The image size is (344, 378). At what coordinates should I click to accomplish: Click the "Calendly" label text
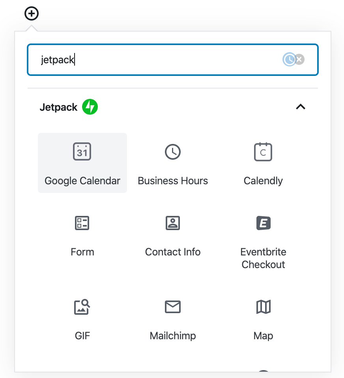[263, 181]
